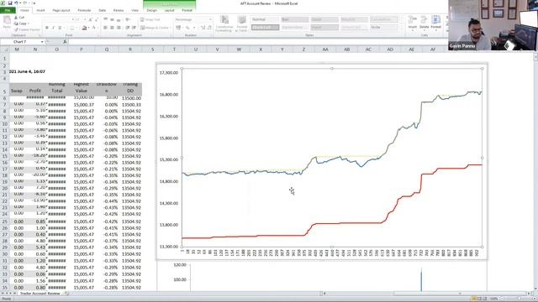
Task: Open Conditional Formatting menu
Action: pos(224,24)
